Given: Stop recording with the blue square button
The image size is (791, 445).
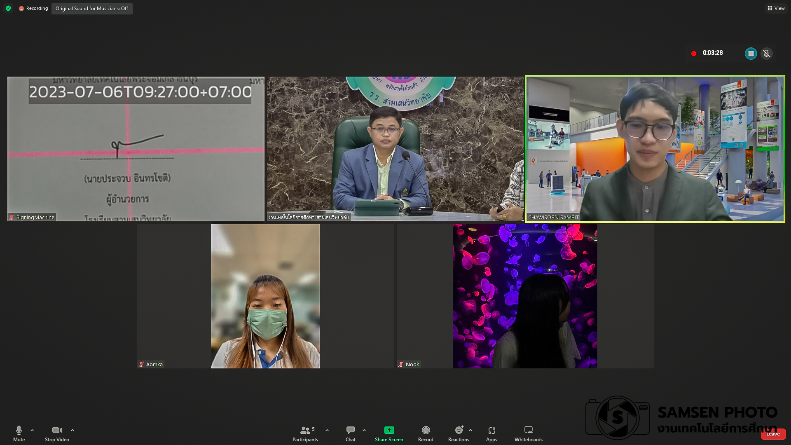Looking at the screenshot, I should [x=751, y=54].
